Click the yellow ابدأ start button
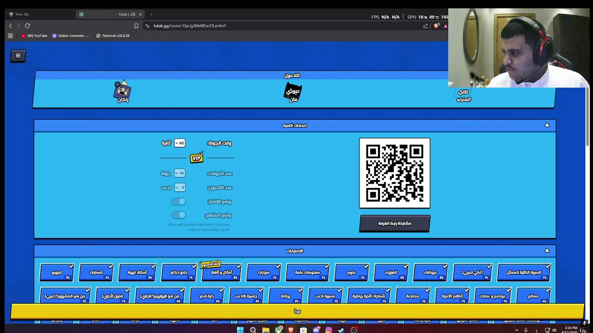This screenshot has width=593, height=333. pos(297,311)
